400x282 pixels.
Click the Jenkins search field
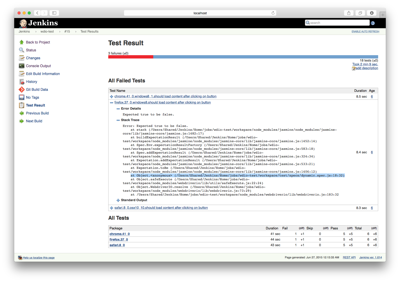[337, 23]
